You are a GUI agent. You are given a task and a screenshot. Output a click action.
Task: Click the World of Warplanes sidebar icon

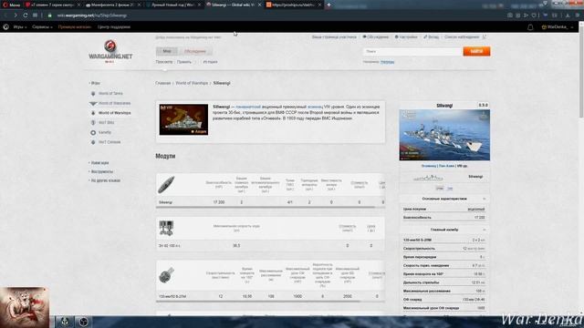[x=93, y=103]
